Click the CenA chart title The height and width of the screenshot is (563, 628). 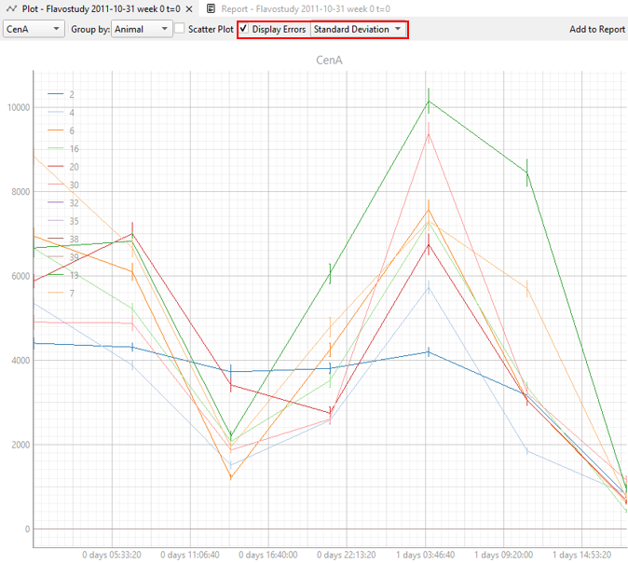[329, 60]
